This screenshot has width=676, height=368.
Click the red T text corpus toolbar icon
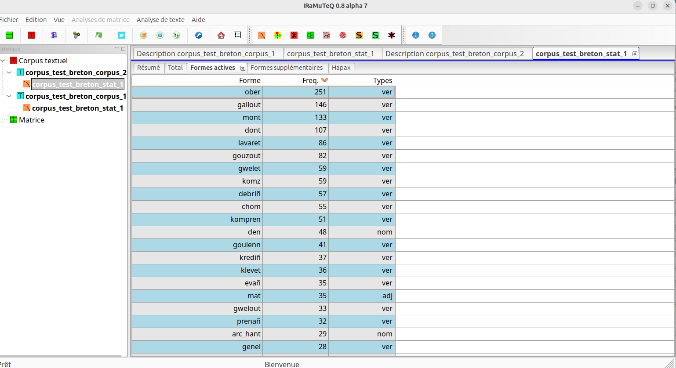pyautogui.click(x=32, y=35)
